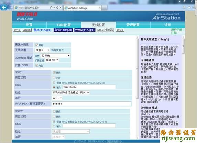197x143 pixels.
Task: Click the 注销 logout link
Action: 174,33
